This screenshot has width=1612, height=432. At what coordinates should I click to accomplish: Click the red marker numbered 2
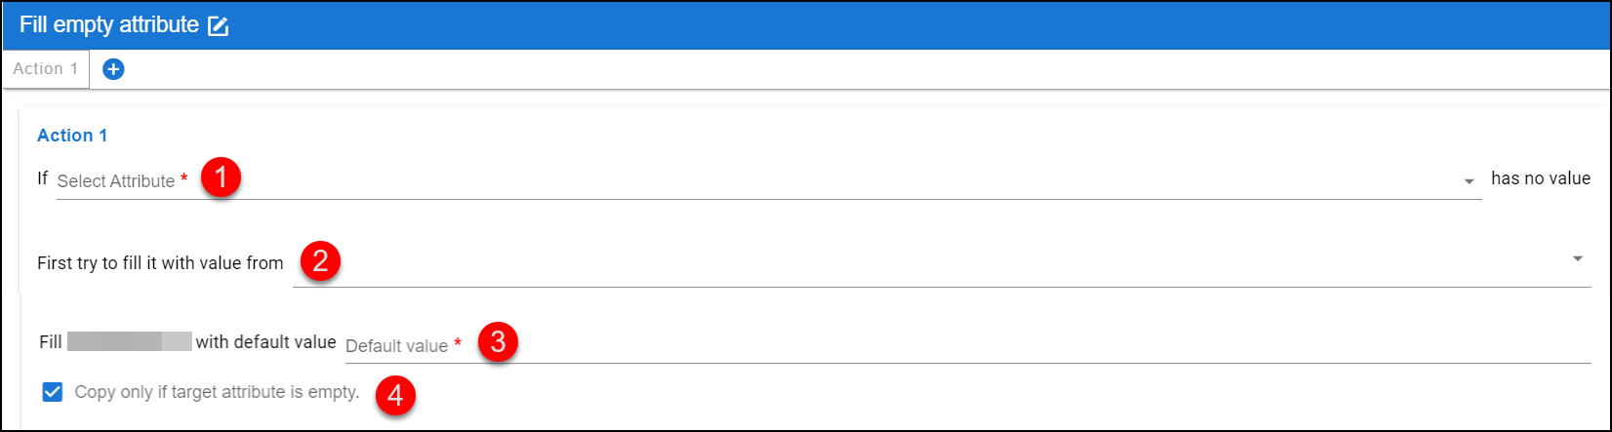coord(320,262)
